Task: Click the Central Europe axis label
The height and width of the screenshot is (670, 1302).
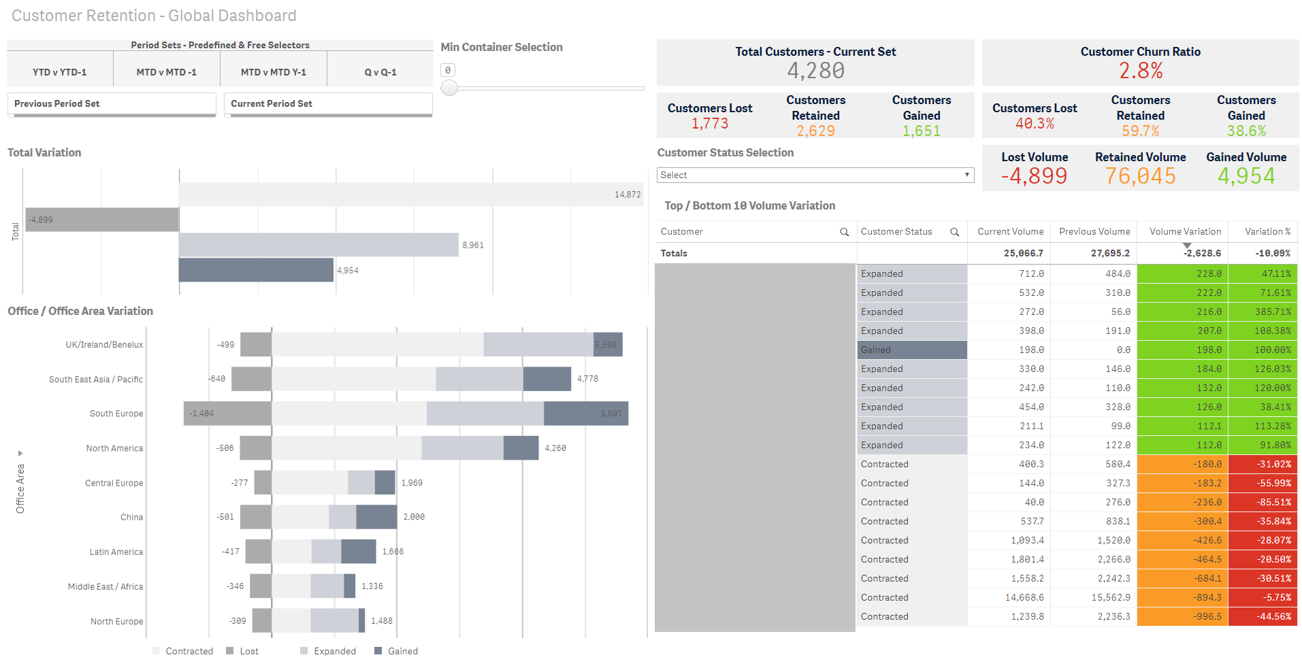Action: coord(114,483)
